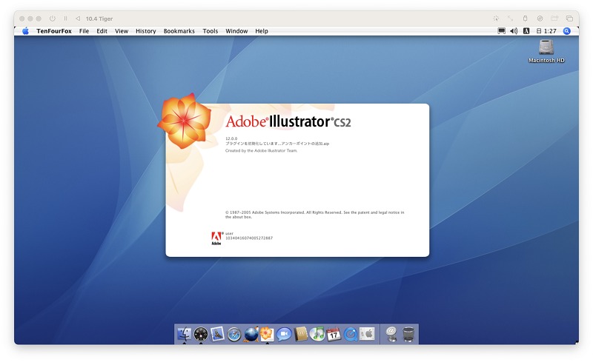The height and width of the screenshot is (362, 593).
Task: Click the orange flower on splash screen
Action: point(184,121)
